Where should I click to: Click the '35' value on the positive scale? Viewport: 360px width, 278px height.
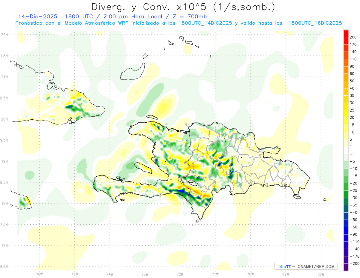coord(352,96)
